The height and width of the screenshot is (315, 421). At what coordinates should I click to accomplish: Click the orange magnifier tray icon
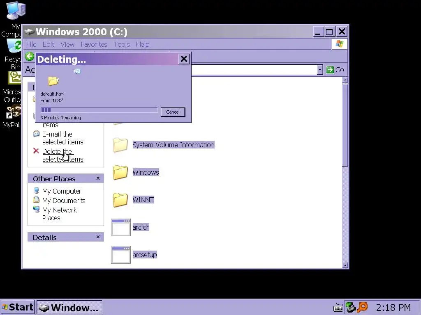[362, 307]
